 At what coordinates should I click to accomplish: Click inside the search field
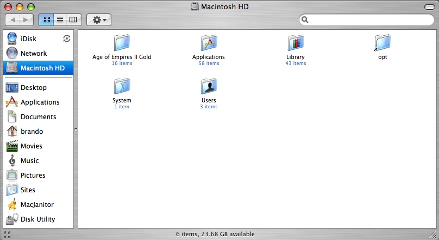[367, 20]
